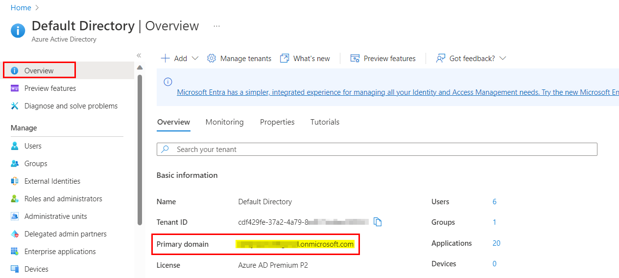Open Roles and administrators

(x=63, y=199)
